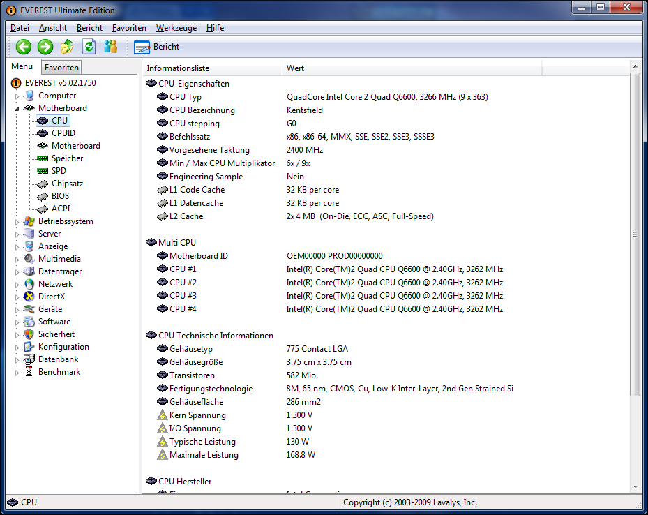Image resolution: width=648 pixels, height=515 pixels.
Task: Open the CPUID tree item
Action: (x=63, y=133)
